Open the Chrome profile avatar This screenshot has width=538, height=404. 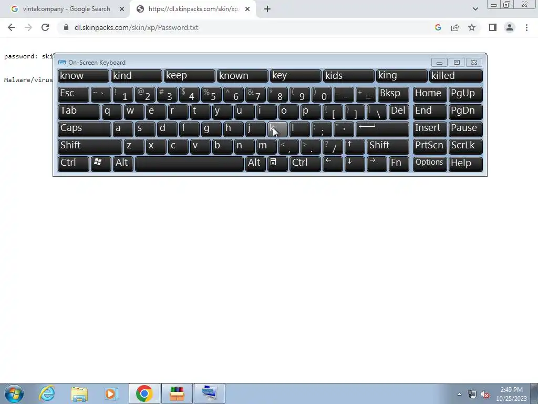pos(510,27)
